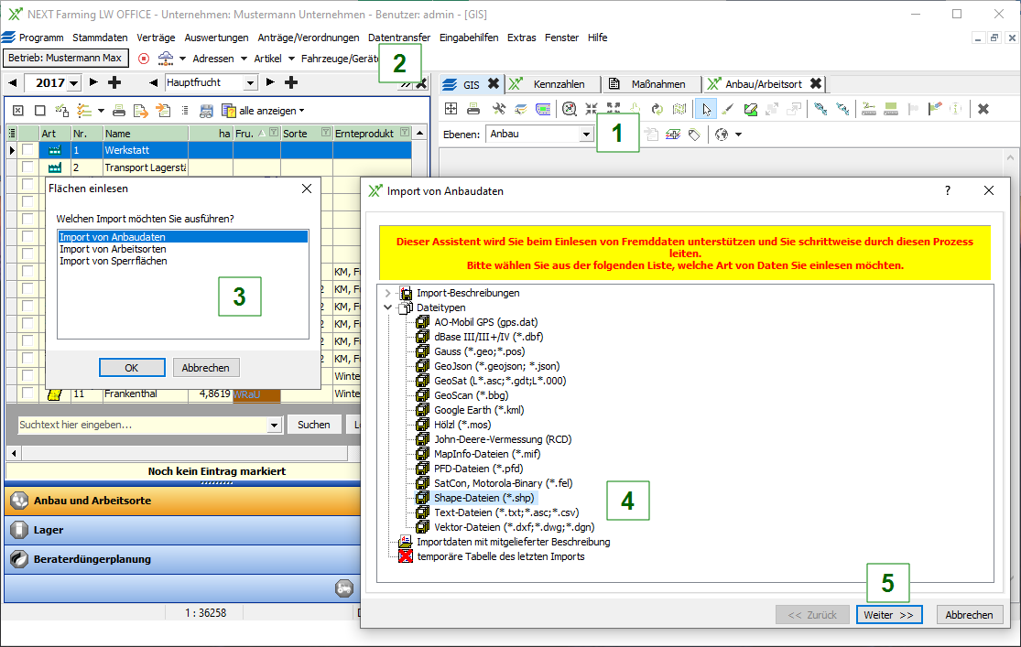Tick the checkbox for Werkstatt row
The width and height of the screenshot is (1021, 647).
click(x=28, y=150)
